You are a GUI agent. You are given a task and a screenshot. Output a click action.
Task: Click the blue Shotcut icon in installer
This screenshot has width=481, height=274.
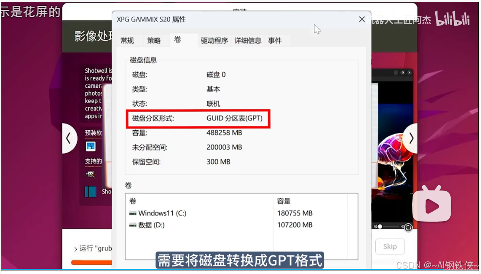click(90, 192)
